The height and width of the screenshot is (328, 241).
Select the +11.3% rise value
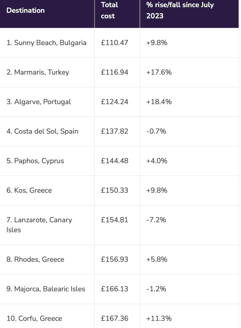coord(159,318)
